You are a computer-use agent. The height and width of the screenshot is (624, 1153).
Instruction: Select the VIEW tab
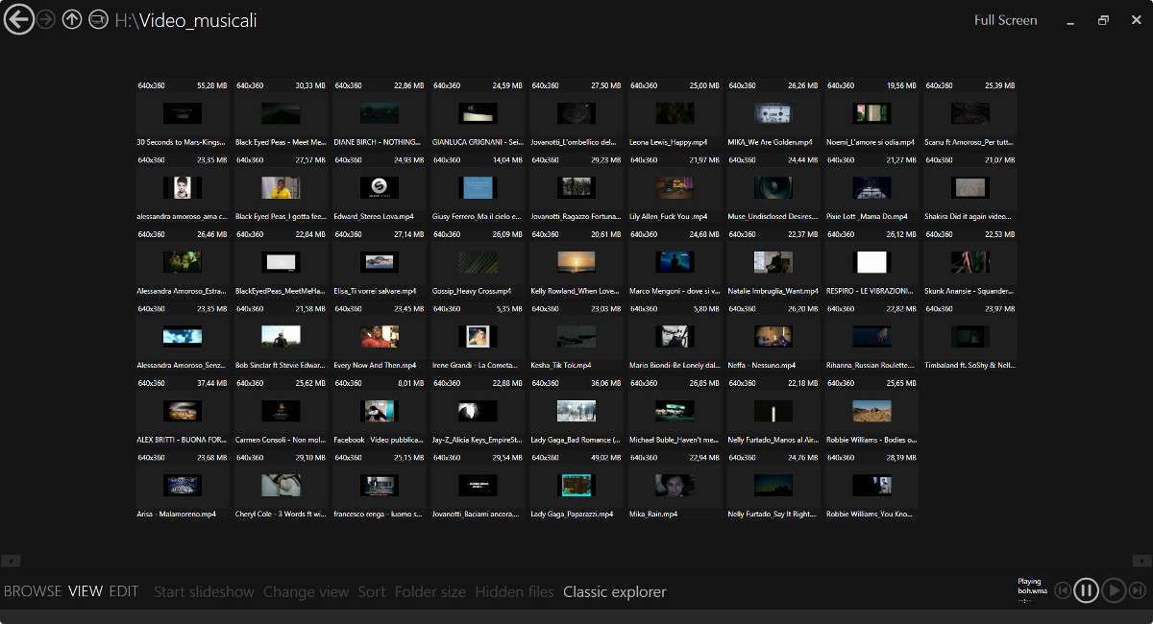click(x=86, y=591)
